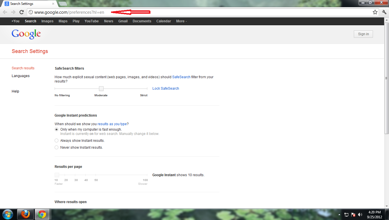Viewport: 389px width, 220px height.
Task: Click the Search Settings page heading
Action: (30, 51)
